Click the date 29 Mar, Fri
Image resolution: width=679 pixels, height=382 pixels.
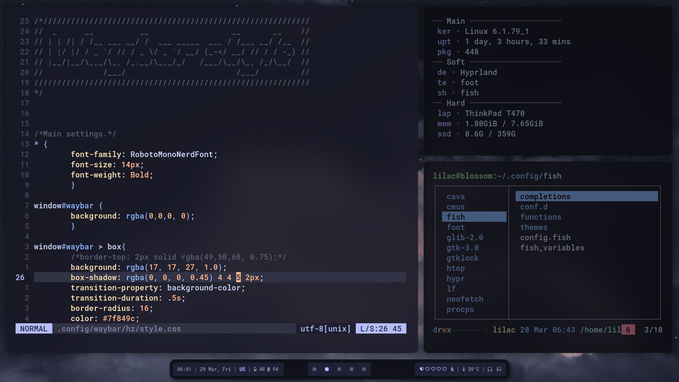click(x=215, y=369)
